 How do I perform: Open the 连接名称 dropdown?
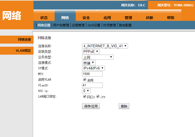105,46
